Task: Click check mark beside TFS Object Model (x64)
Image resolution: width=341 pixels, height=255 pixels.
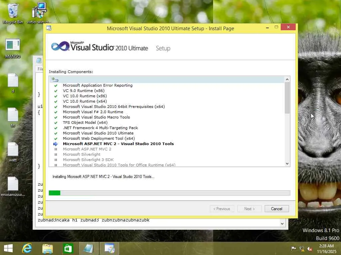Action: coord(56,123)
